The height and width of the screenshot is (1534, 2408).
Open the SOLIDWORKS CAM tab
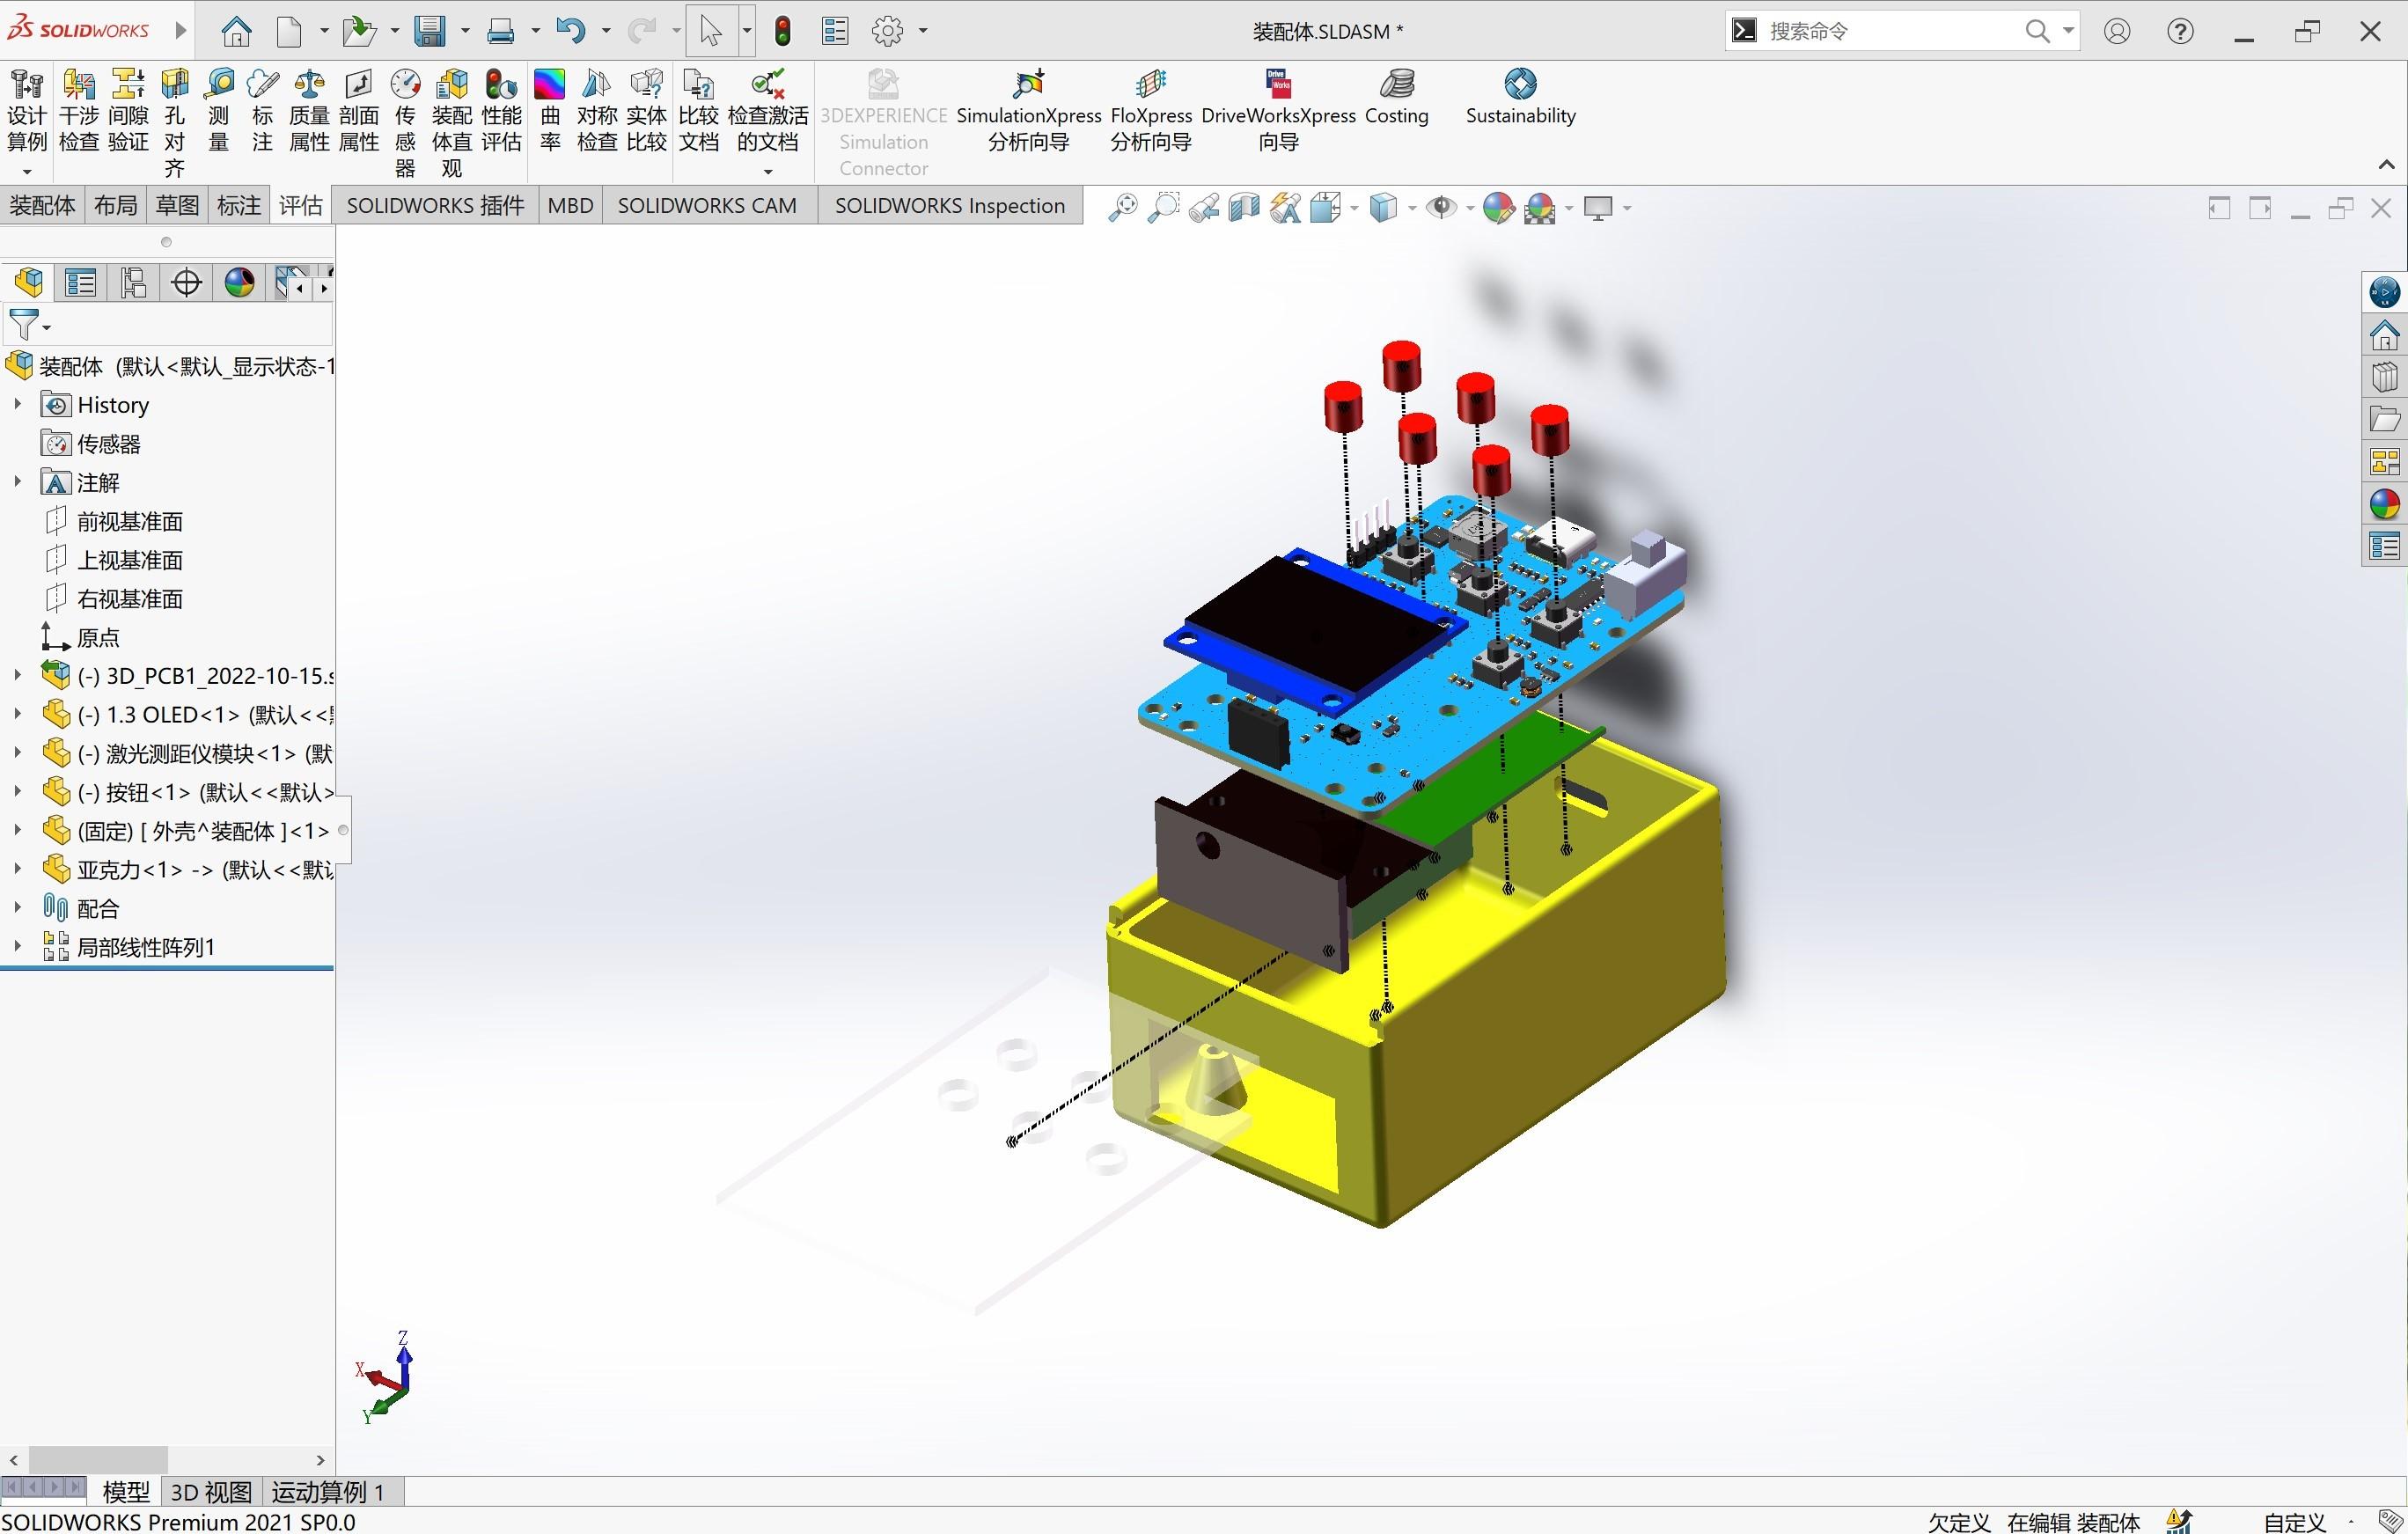coord(706,205)
